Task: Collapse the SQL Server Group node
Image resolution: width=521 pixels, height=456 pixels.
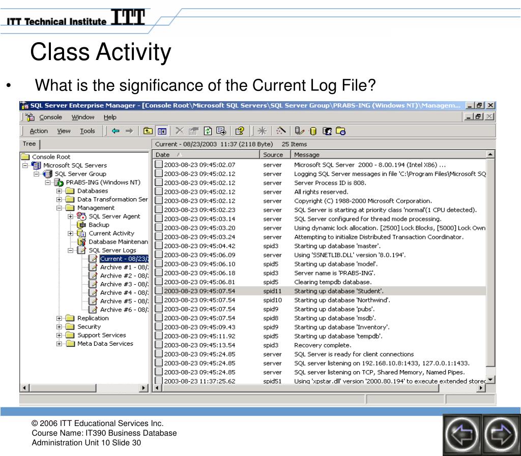Action: 36,174
